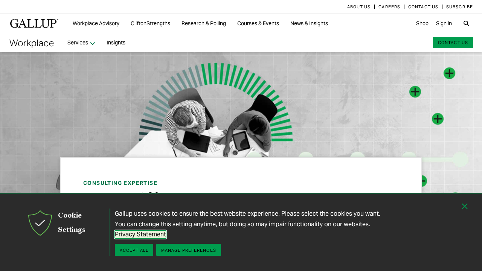Open Workplace Advisory menu
The height and width of the screenshot is (271, 482).
coord(96,23)
